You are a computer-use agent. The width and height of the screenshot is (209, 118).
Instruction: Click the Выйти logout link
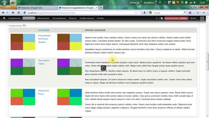pyautogui.click(x=193, y=18)
